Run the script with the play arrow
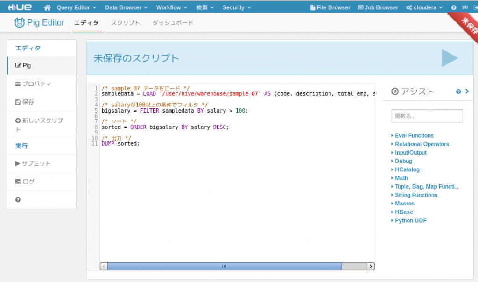This screenshot has width=478, height=282. tap(450, 58)
